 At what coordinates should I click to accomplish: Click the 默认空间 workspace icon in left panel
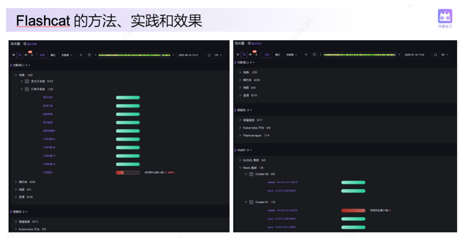pyautogui.click(x=25, y=44)
